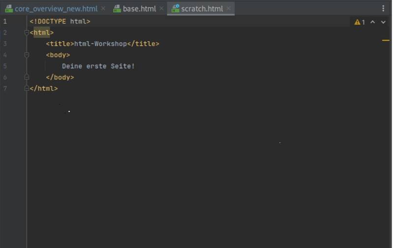This screenshot has height=248, width=393.
Task: Collapse the <html> fold on line 2
Action: (27, 32)
